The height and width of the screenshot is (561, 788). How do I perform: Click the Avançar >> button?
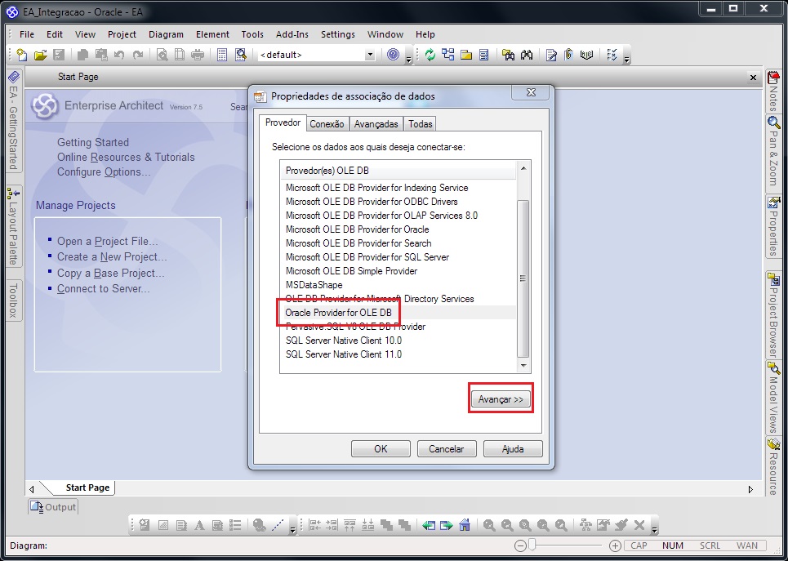pyautogui.click(x=501, y=399)
